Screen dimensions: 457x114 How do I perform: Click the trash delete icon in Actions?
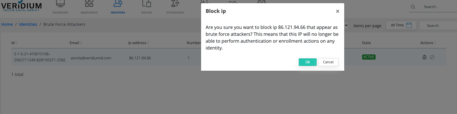click(425, 57)
